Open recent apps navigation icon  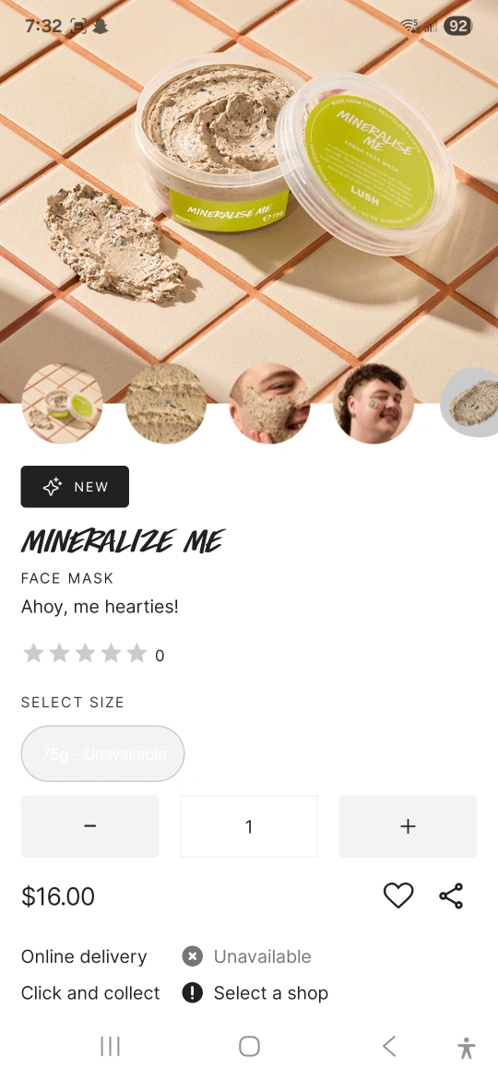click(x=110, y=1046)
